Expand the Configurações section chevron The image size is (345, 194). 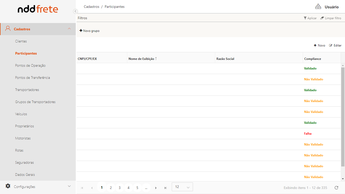[x=69, y=186]
